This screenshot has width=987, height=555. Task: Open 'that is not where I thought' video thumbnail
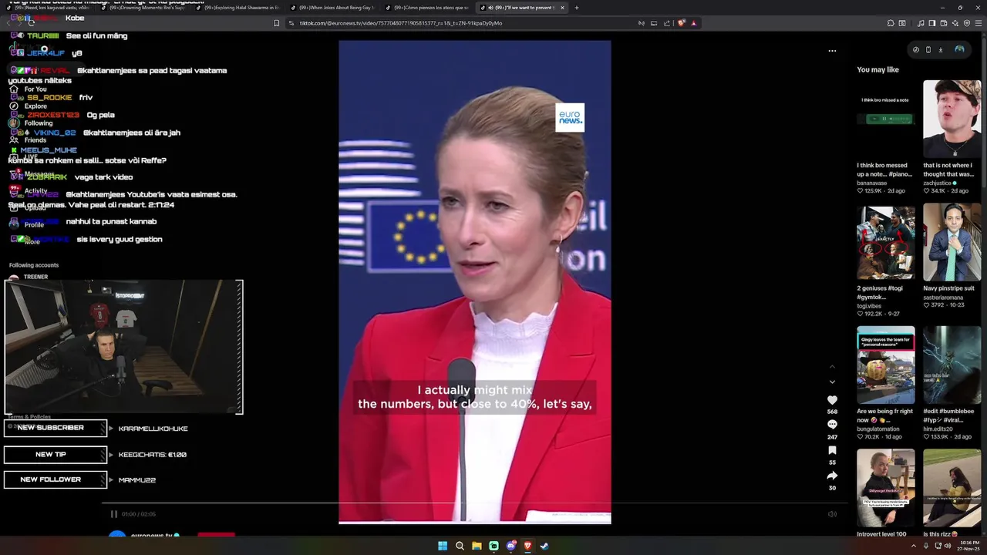coord(952,119)
